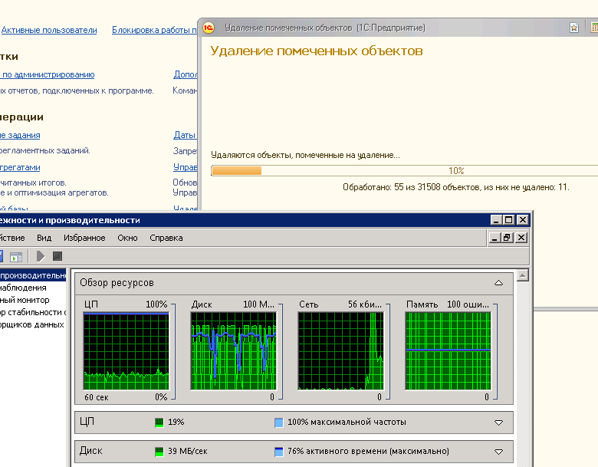
Task: Click the Обработано: 55 из 31508 status text
Action: (455, 187)
